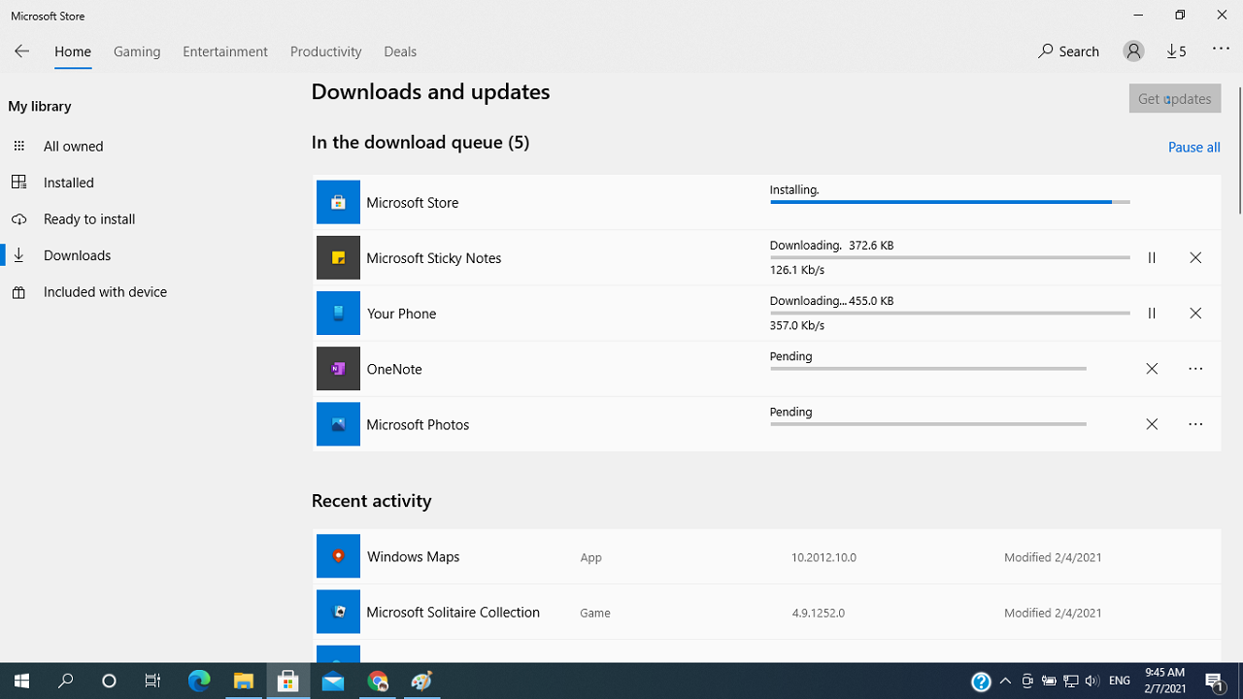The height and width of the screenshot is (699, 1243).
Task: Click the Microsoft Photos app name
Action: tap(418, 424)
